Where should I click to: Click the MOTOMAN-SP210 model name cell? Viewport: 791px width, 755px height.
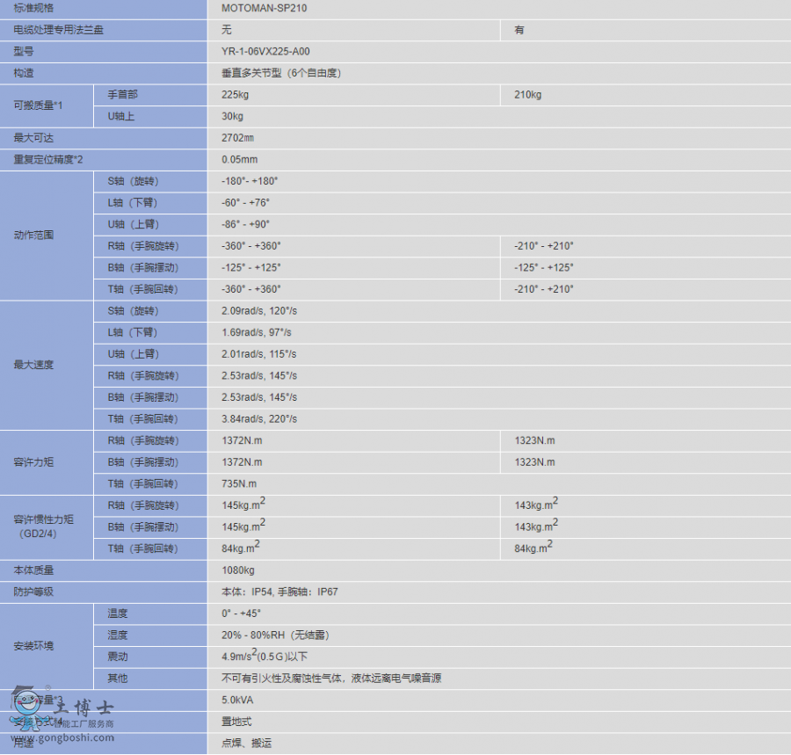coord(264,8)
